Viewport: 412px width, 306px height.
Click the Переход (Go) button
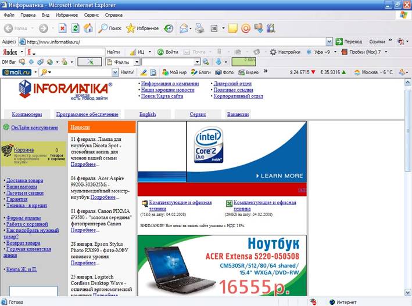pyautogui.click(x=349, y=41)
